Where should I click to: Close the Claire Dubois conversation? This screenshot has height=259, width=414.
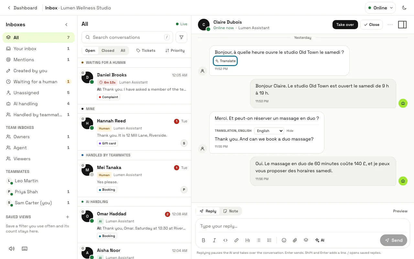(x=371, y=25)
